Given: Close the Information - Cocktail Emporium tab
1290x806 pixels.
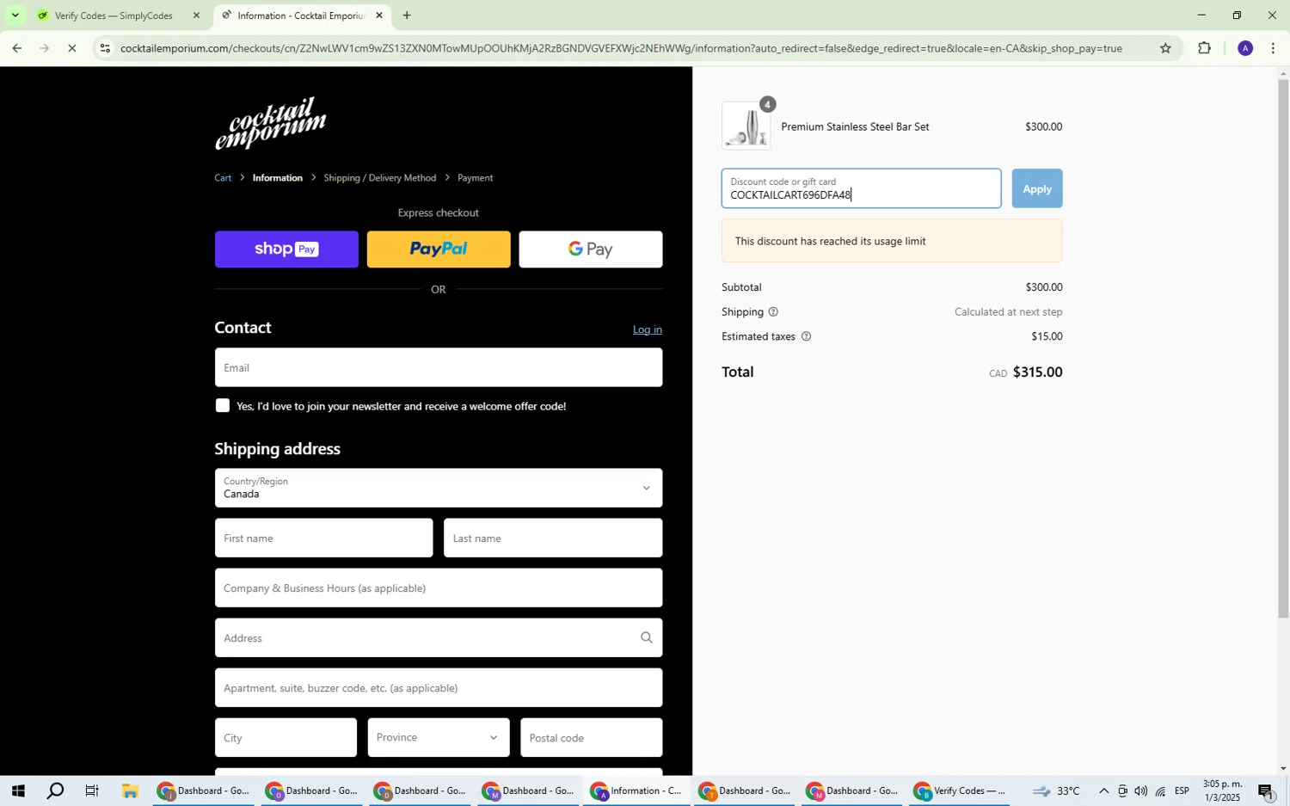Looking at the screenshot, I should tap(379, 15).
